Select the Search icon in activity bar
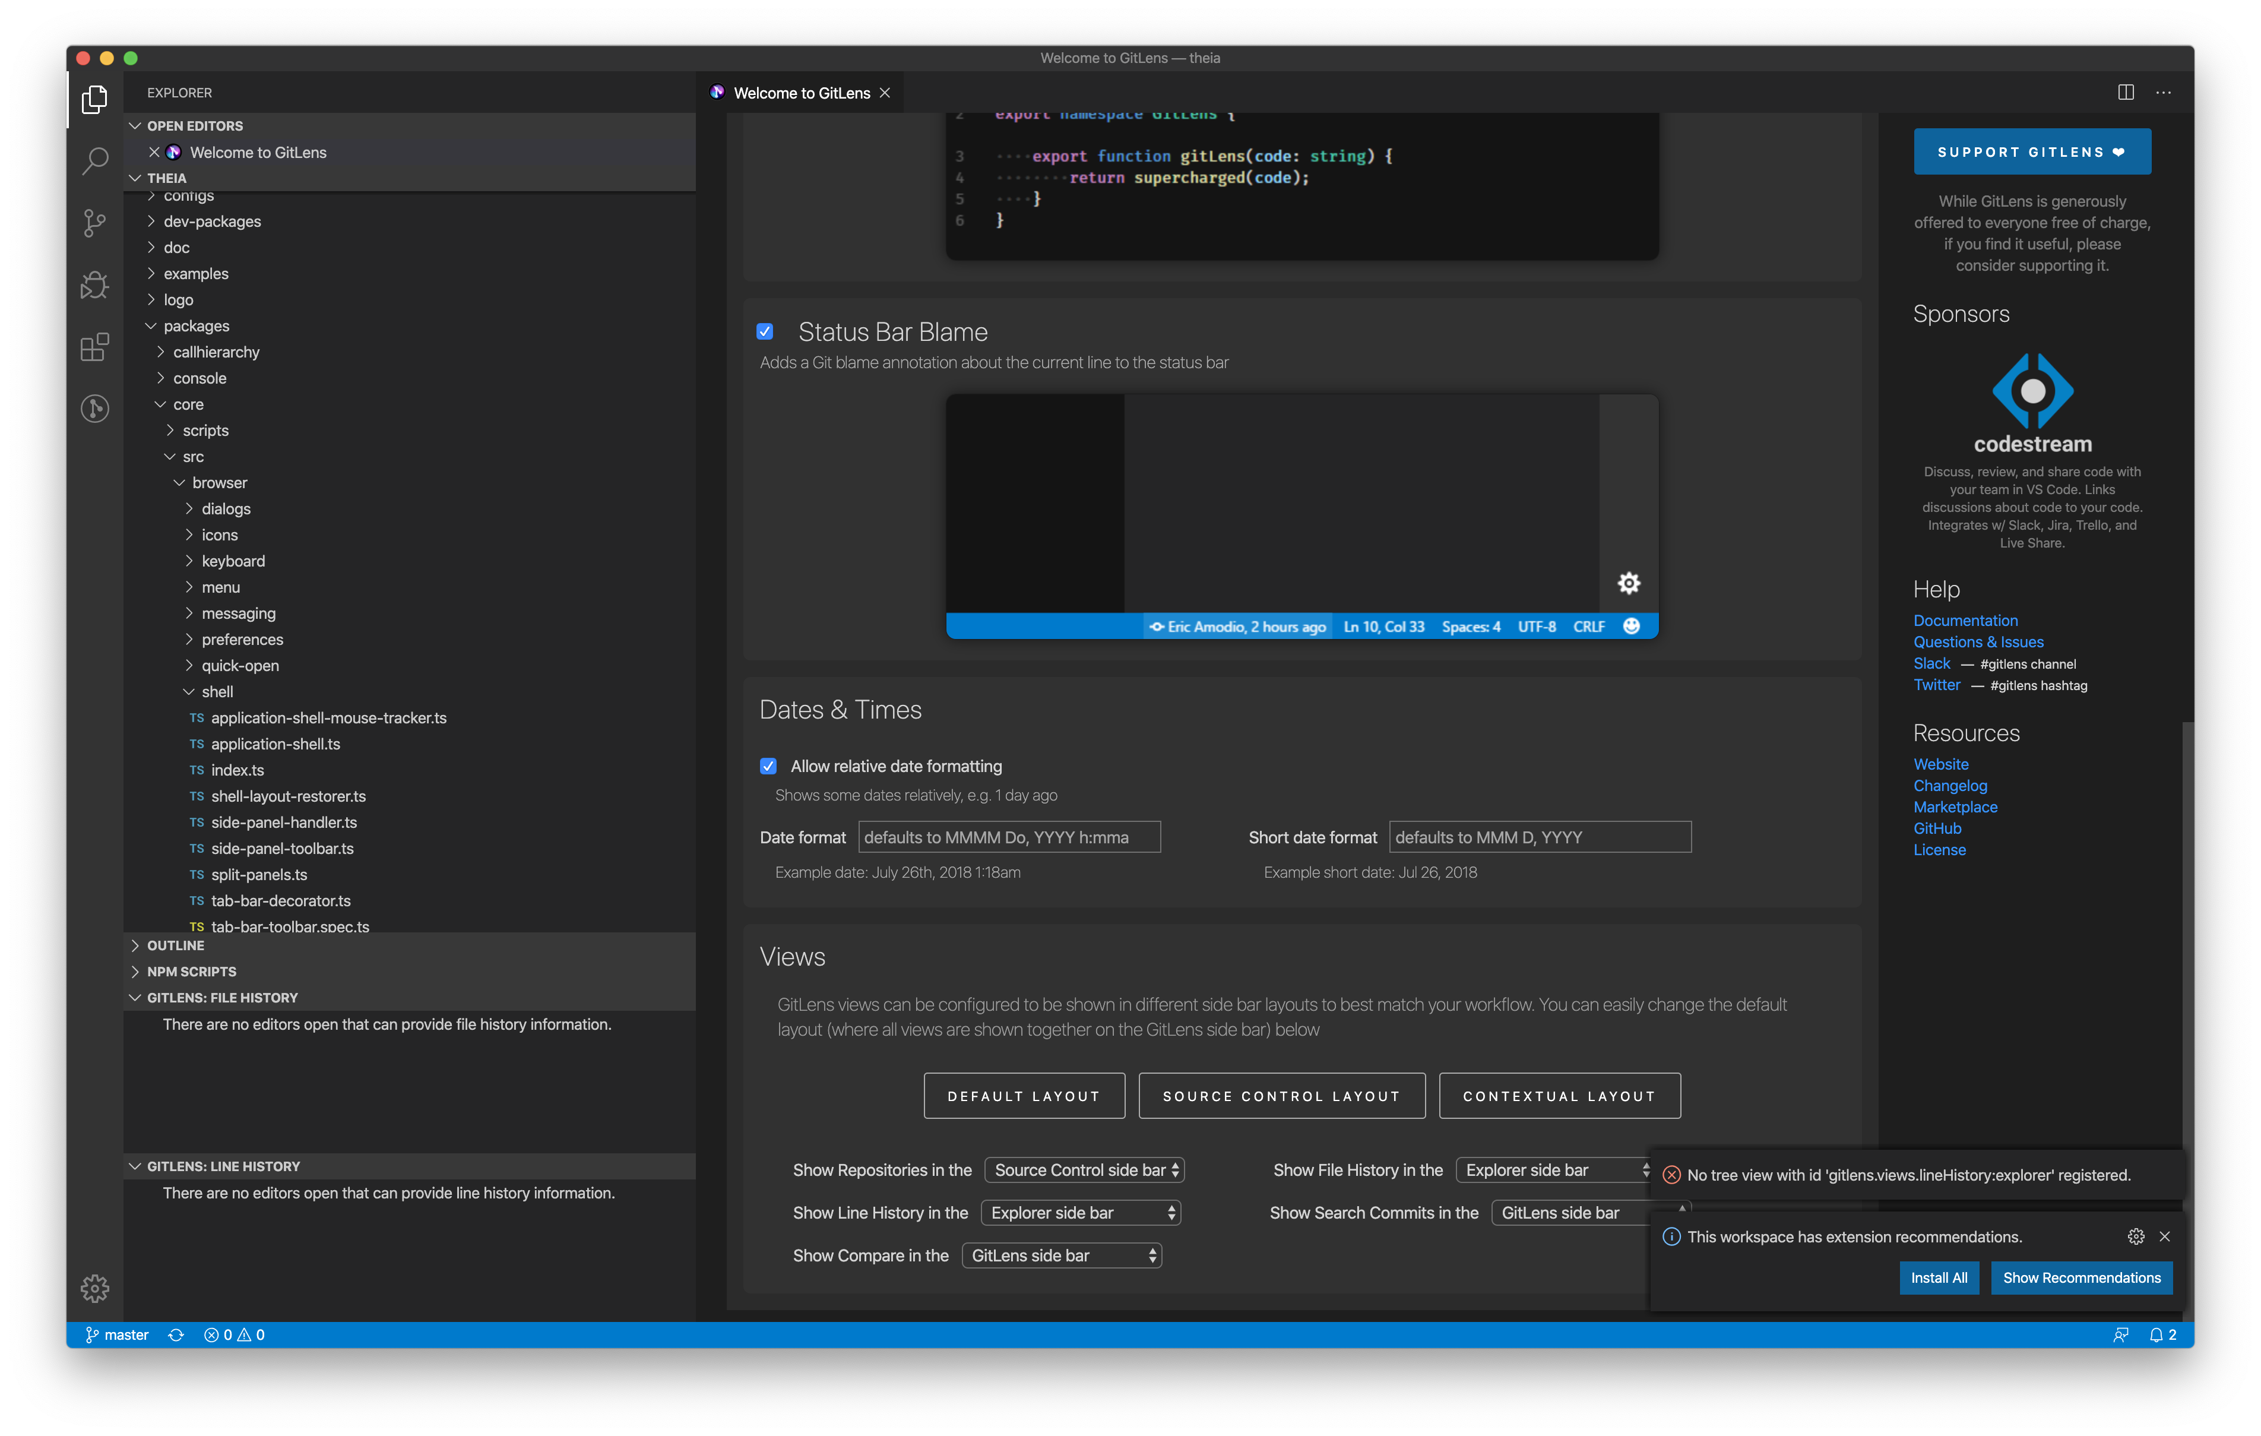The width and height of the screenshot is (2261, 1436). tap(94, 160)
